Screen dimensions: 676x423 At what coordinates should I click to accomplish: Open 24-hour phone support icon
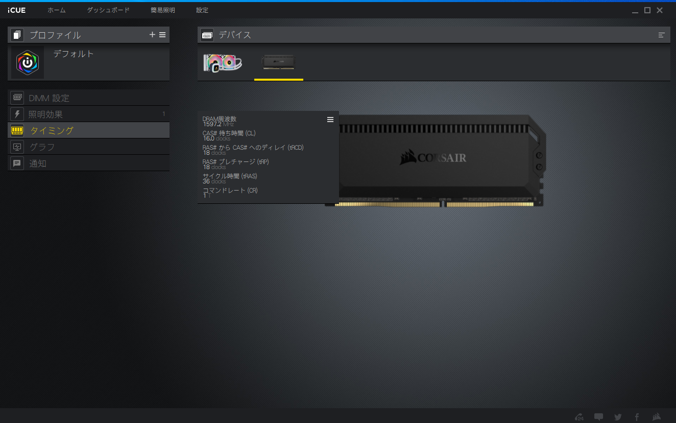point(579,417)
